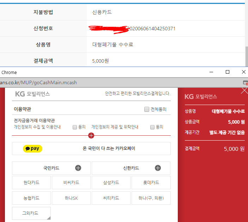Select 국민카드 card option
The image size is (248, 222).
[51, 168]
